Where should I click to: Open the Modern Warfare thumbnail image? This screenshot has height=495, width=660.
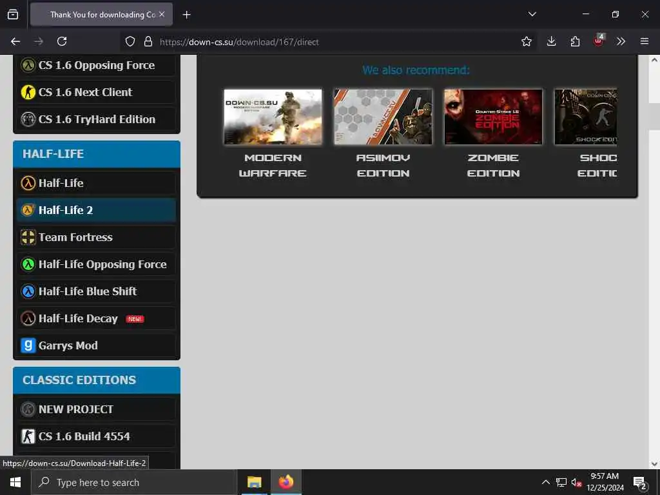tap(273, 117)
